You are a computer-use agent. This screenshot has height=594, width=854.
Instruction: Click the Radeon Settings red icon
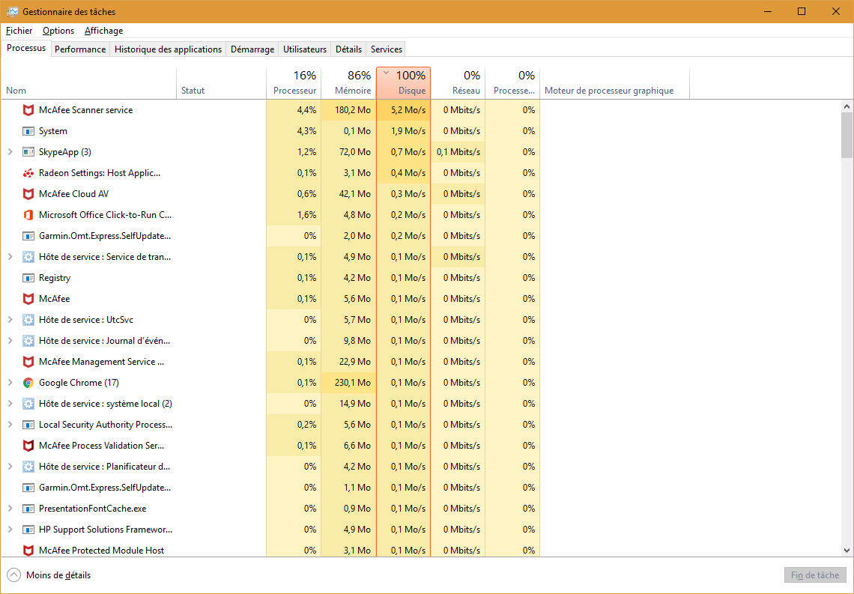click(28, 173)
